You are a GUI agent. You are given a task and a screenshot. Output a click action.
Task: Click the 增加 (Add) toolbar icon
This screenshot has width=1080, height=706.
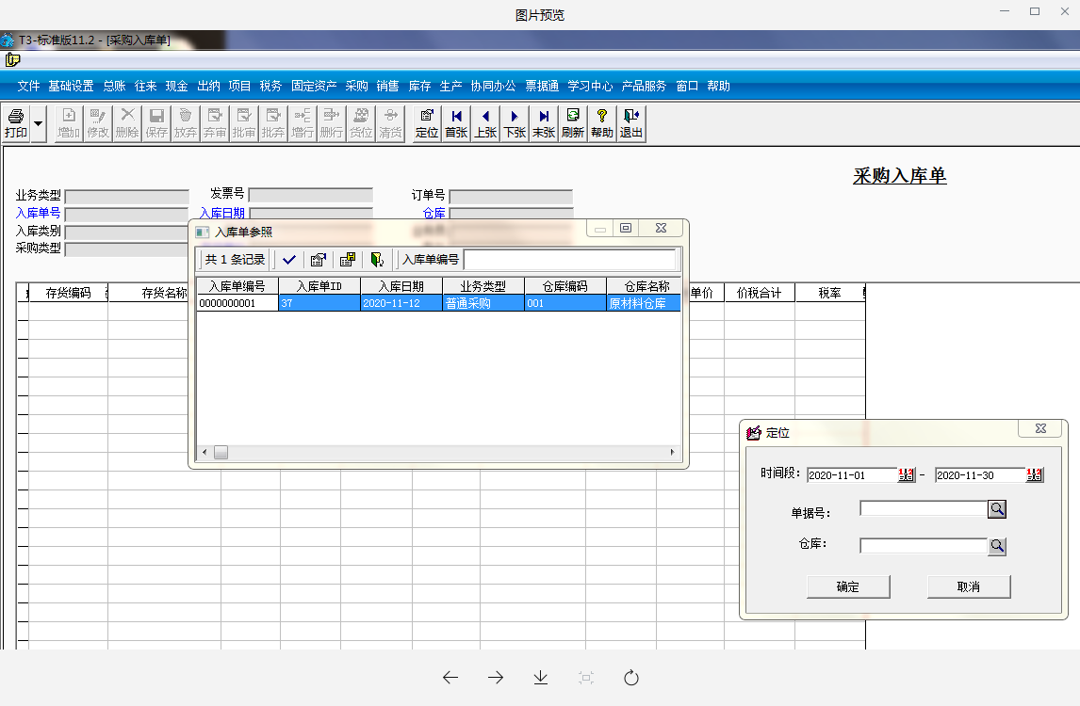coord(69,124)
